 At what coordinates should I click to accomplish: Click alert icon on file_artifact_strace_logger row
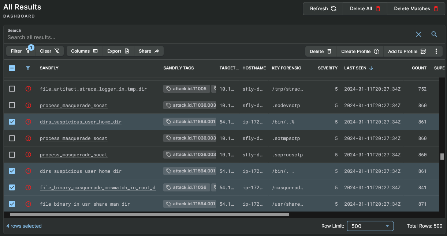pos(28,89)
